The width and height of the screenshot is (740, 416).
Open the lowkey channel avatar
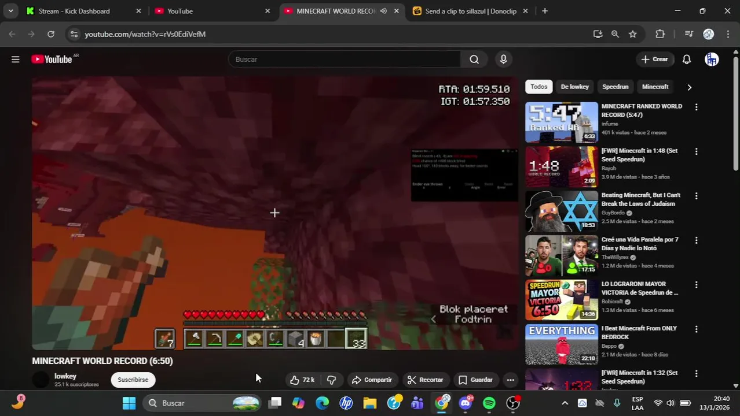pyautogui.click(x=41, y=380)
